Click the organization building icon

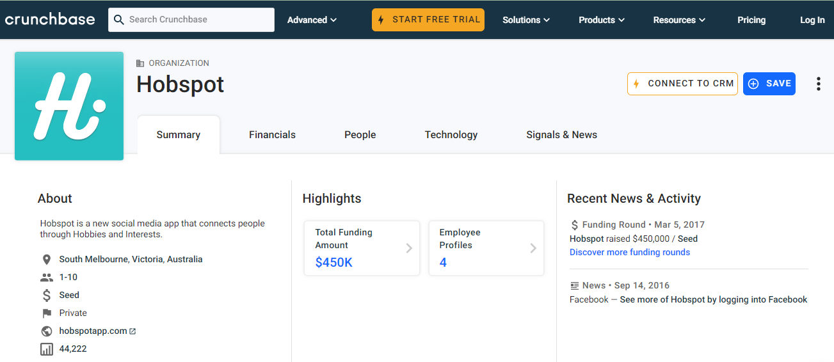[x=140, y=63]
